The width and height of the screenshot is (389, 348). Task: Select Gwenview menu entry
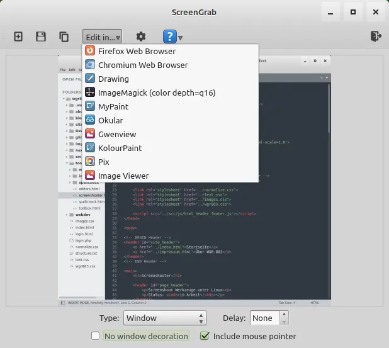pyautogui.click(x=170, y=134)
